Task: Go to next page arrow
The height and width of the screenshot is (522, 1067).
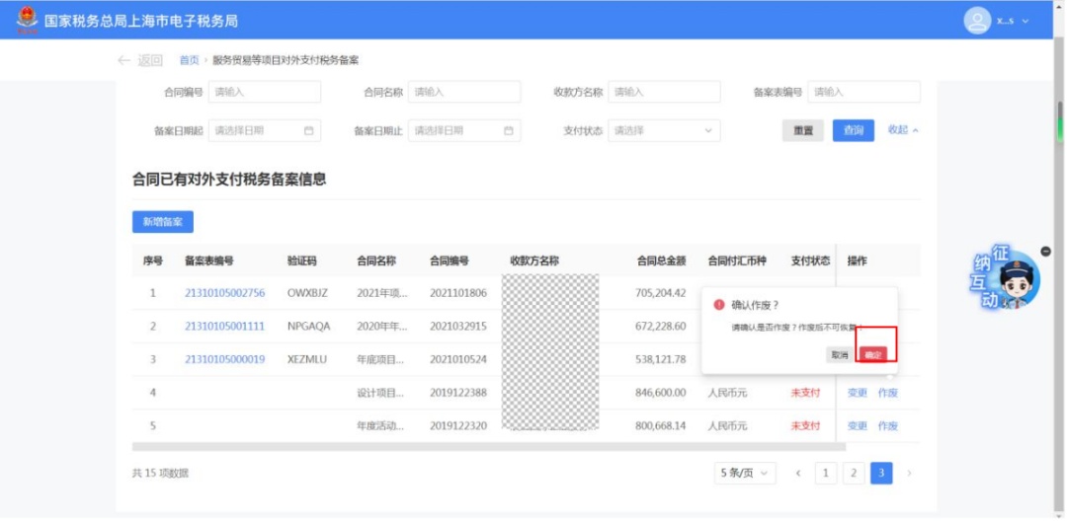Action: (x=909, y=473)
